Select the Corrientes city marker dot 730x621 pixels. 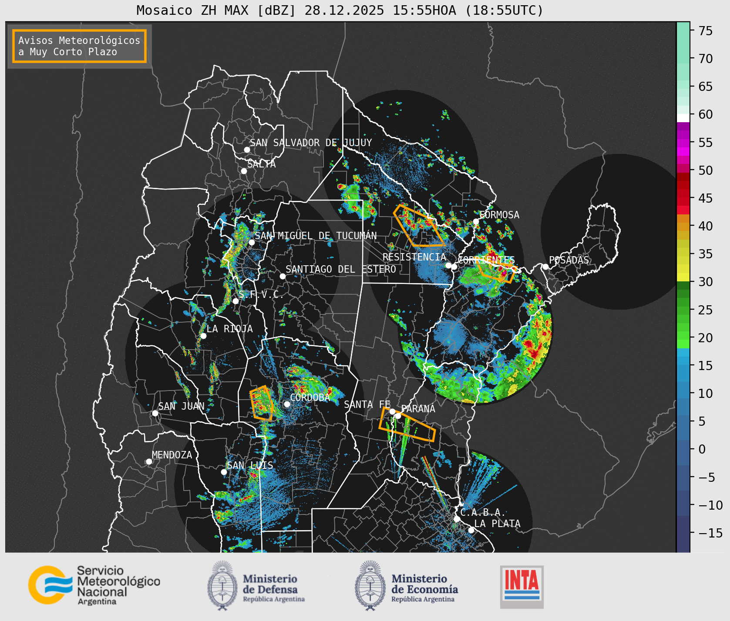(454, 267)
